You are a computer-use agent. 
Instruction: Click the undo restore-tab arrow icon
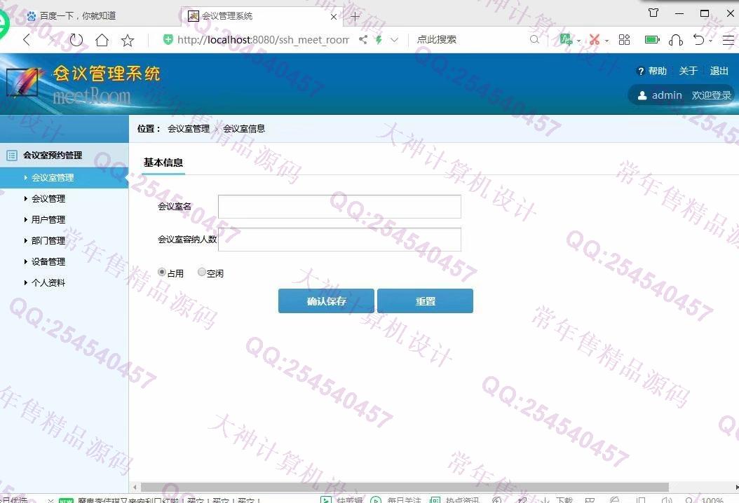click(x=698, y=39)
